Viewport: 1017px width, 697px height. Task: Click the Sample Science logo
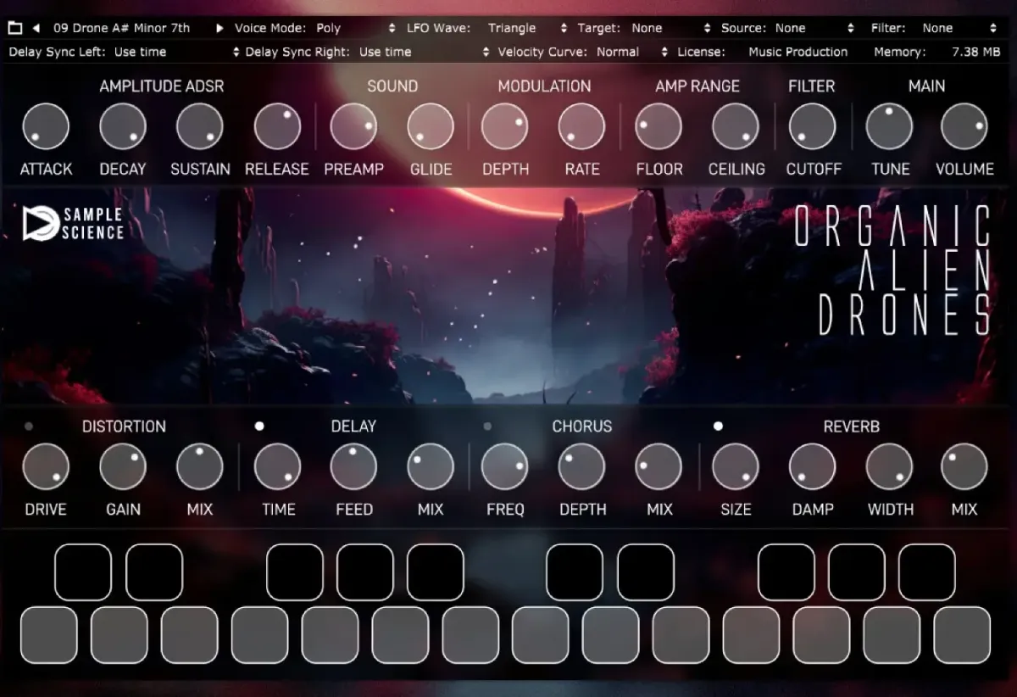pyautogui.click(x=74, y=223)
